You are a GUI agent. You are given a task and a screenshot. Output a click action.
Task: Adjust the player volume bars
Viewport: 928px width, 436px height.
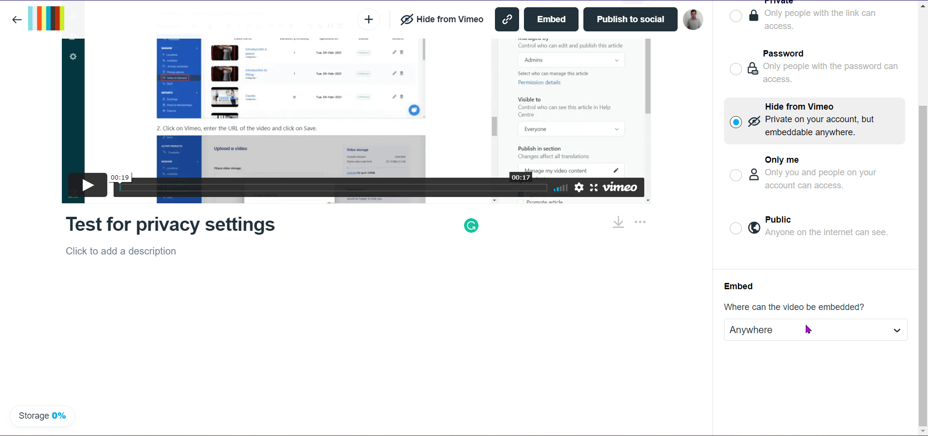[561, 188]
